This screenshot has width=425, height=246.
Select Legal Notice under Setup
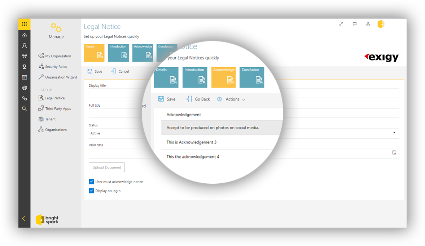point(52,98)
